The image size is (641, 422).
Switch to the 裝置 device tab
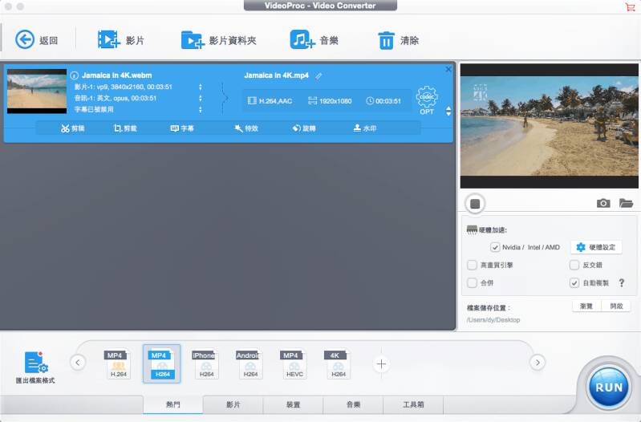[x=293, y=404]
